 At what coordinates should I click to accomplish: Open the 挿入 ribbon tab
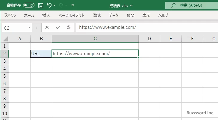pos(46,15)
